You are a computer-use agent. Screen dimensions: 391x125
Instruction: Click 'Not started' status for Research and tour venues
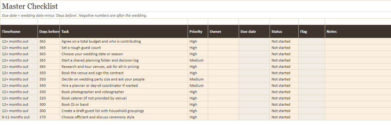pyautogui.click(x=284, y=67)
